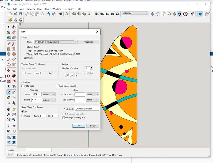Click the printer Properties button

(88, 42)
